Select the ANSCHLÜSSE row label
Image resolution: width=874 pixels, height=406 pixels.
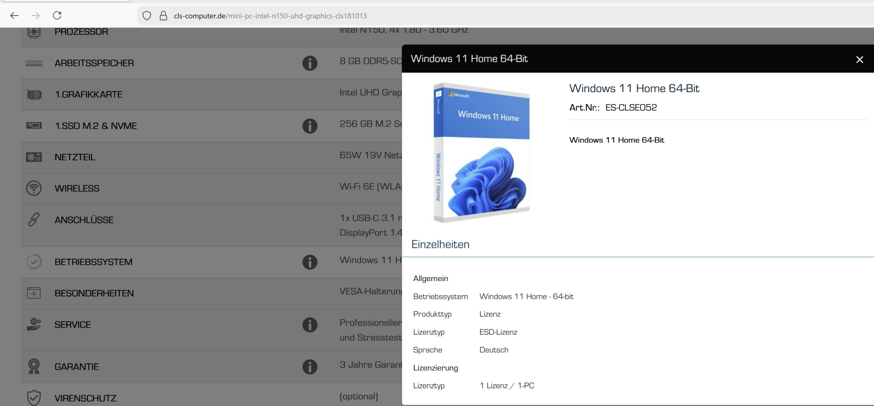point(84,220)
